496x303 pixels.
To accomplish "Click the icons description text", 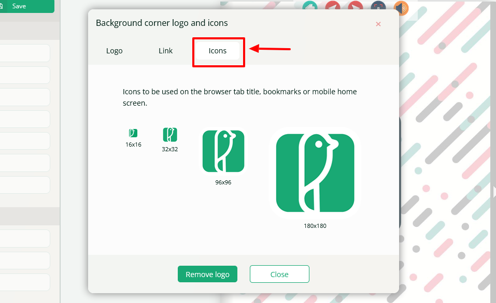I will pyautogui.click(x=240, y=97).
